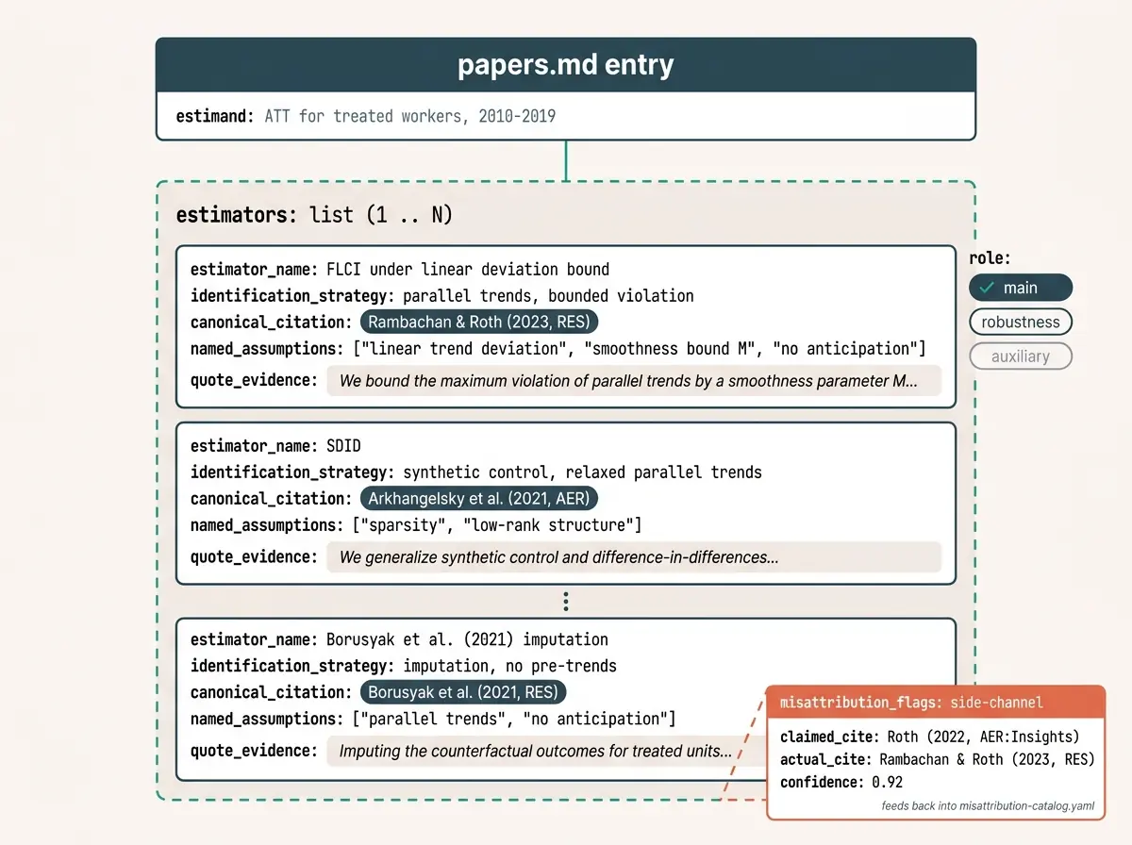Screen dimensions: 1132x845
Task: Click synthetic control, relaxed parallel trends line
Action: 476,472
